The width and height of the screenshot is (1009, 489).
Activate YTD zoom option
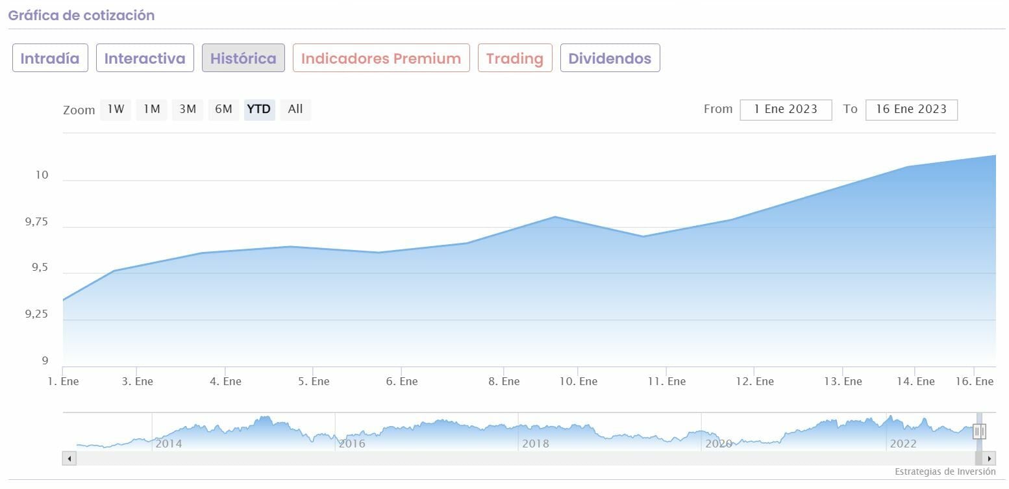tap(259, 110)
